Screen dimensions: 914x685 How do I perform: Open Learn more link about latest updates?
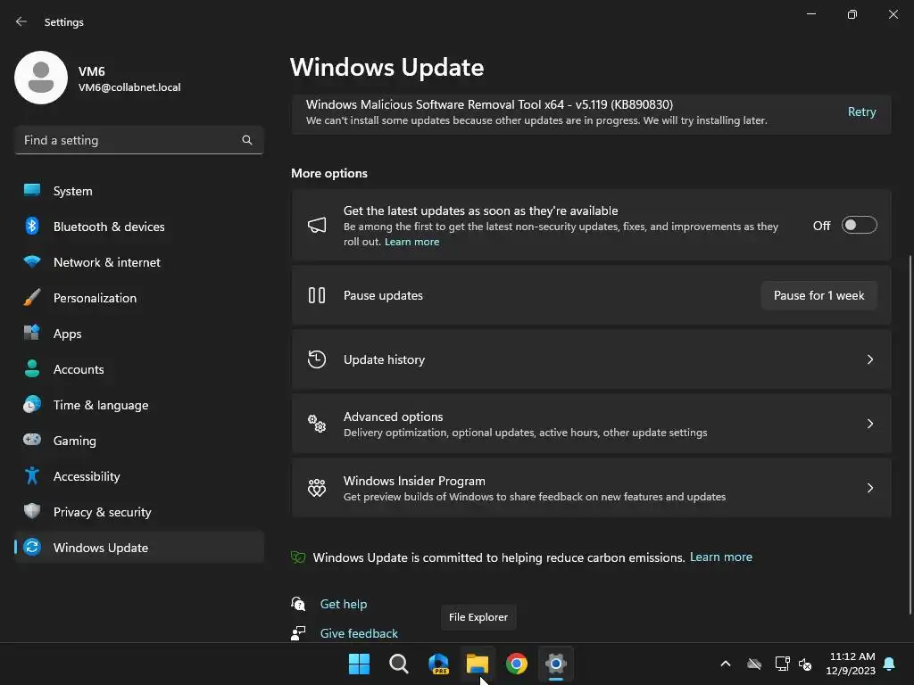(x=411, y=242)
